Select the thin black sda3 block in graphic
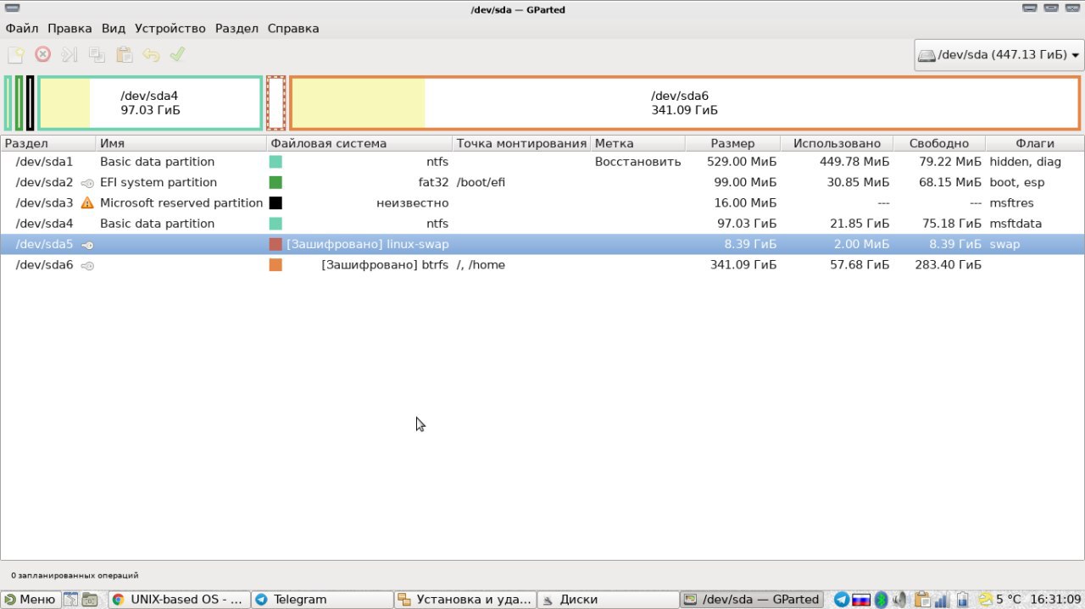Image resolution: width=1085 pixels, height=609 pixels. pos(31,103)
